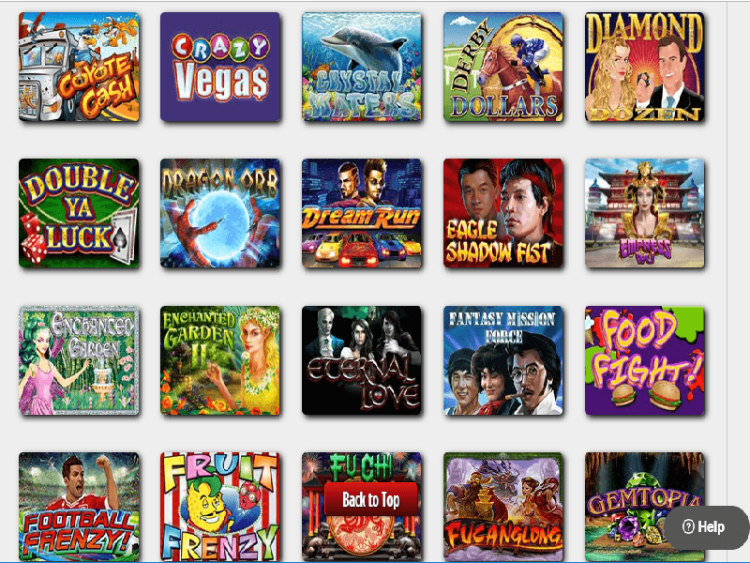This screenshot has width=750, height=563.
Task: Choose the Diamond Dozen game thumbnail
Action: pos(645,67)
